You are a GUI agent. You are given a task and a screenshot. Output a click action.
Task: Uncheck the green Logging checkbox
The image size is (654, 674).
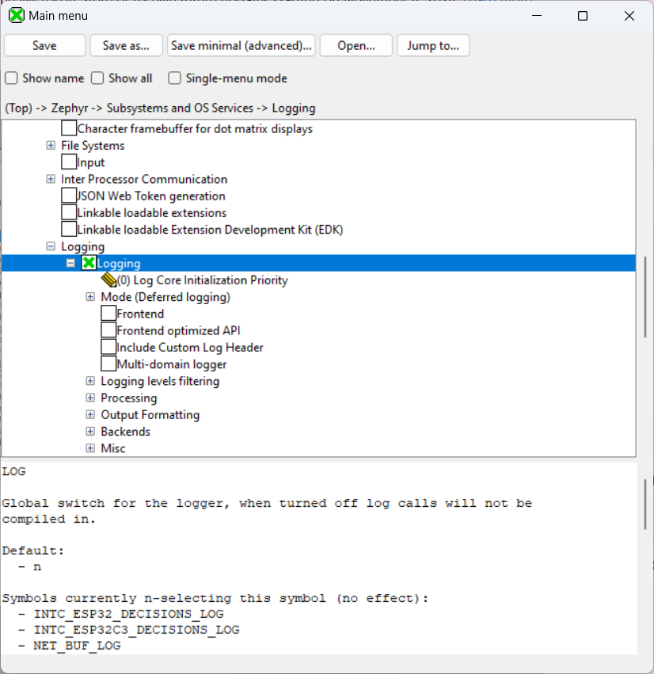89,263
